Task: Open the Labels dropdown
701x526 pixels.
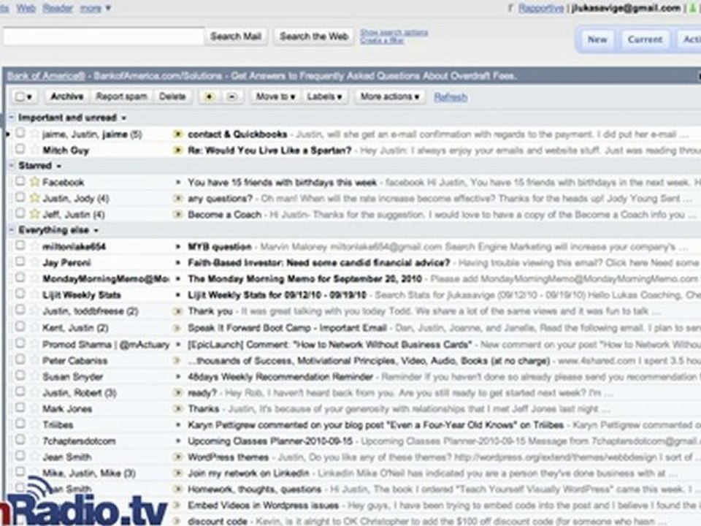Action: tap(324, 96)
